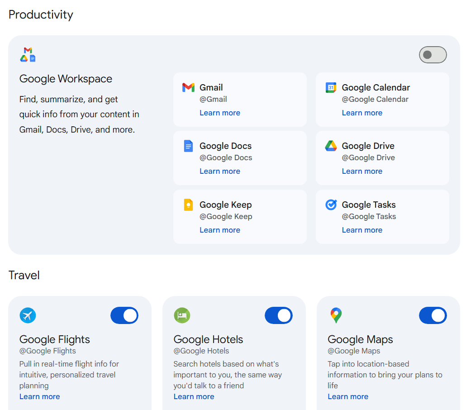Screen dimensions: 471x410
Task: Open Learn more for Google Maps
Action: coord(347,396)
